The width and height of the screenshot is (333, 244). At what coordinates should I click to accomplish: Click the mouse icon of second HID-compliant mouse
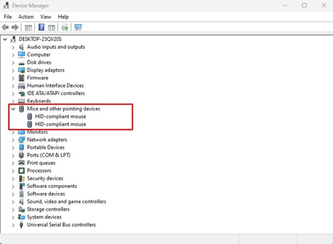[x=30, y=125]
